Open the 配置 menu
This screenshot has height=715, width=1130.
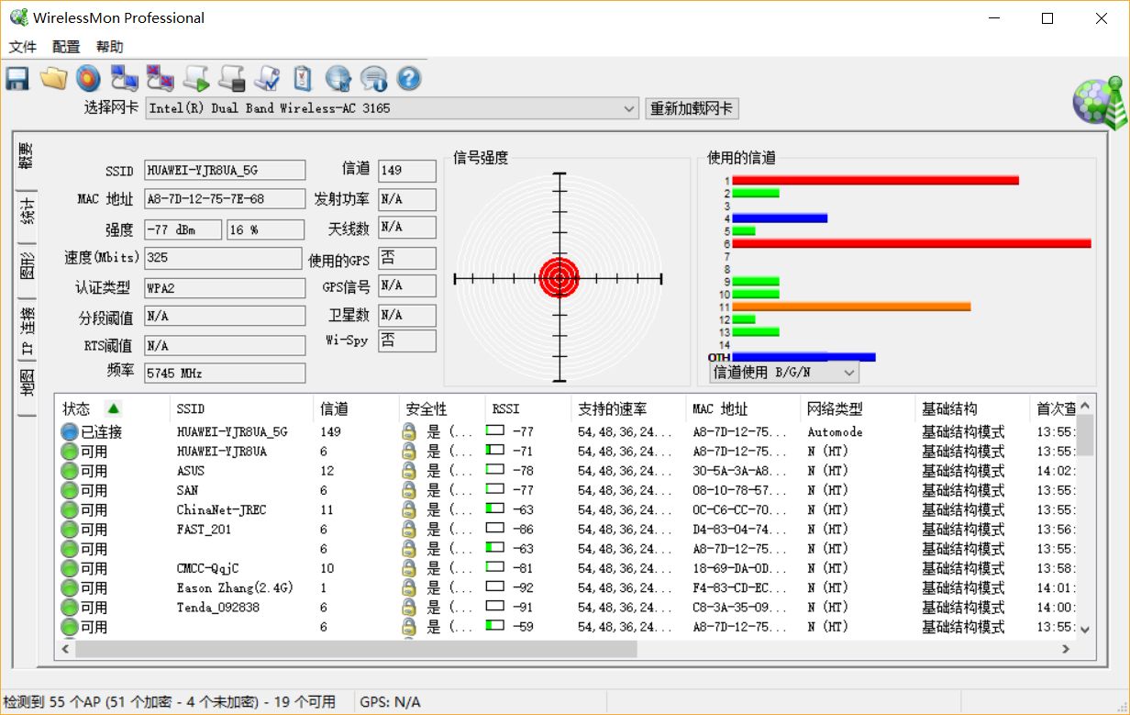[66, 47]
